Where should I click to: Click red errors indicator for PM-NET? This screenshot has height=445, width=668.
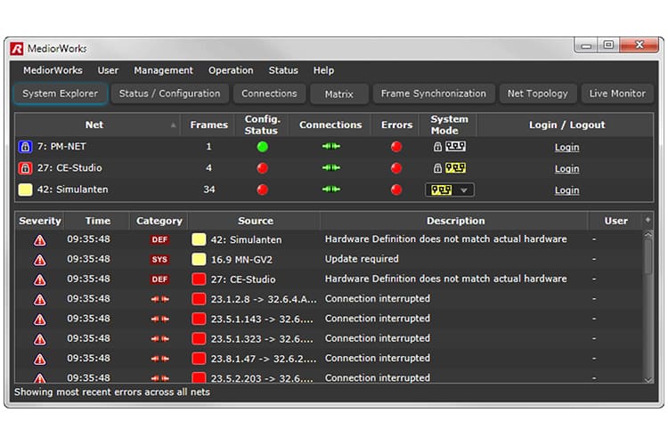(396, 147)
